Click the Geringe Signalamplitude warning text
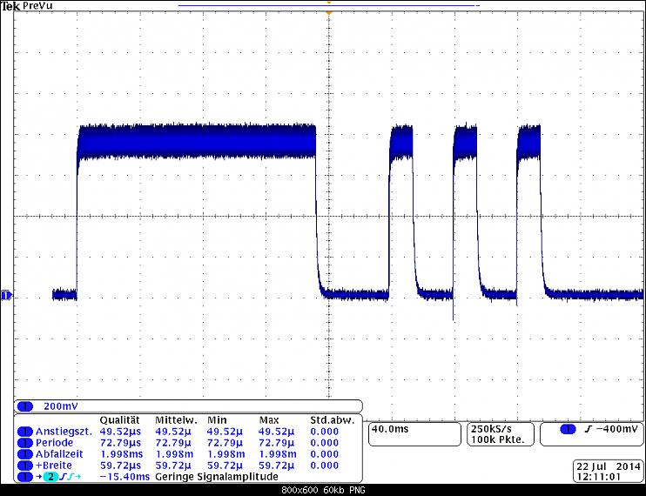 tap(216, 477)
